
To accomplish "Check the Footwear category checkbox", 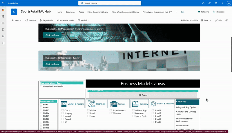I will point(133,113).
